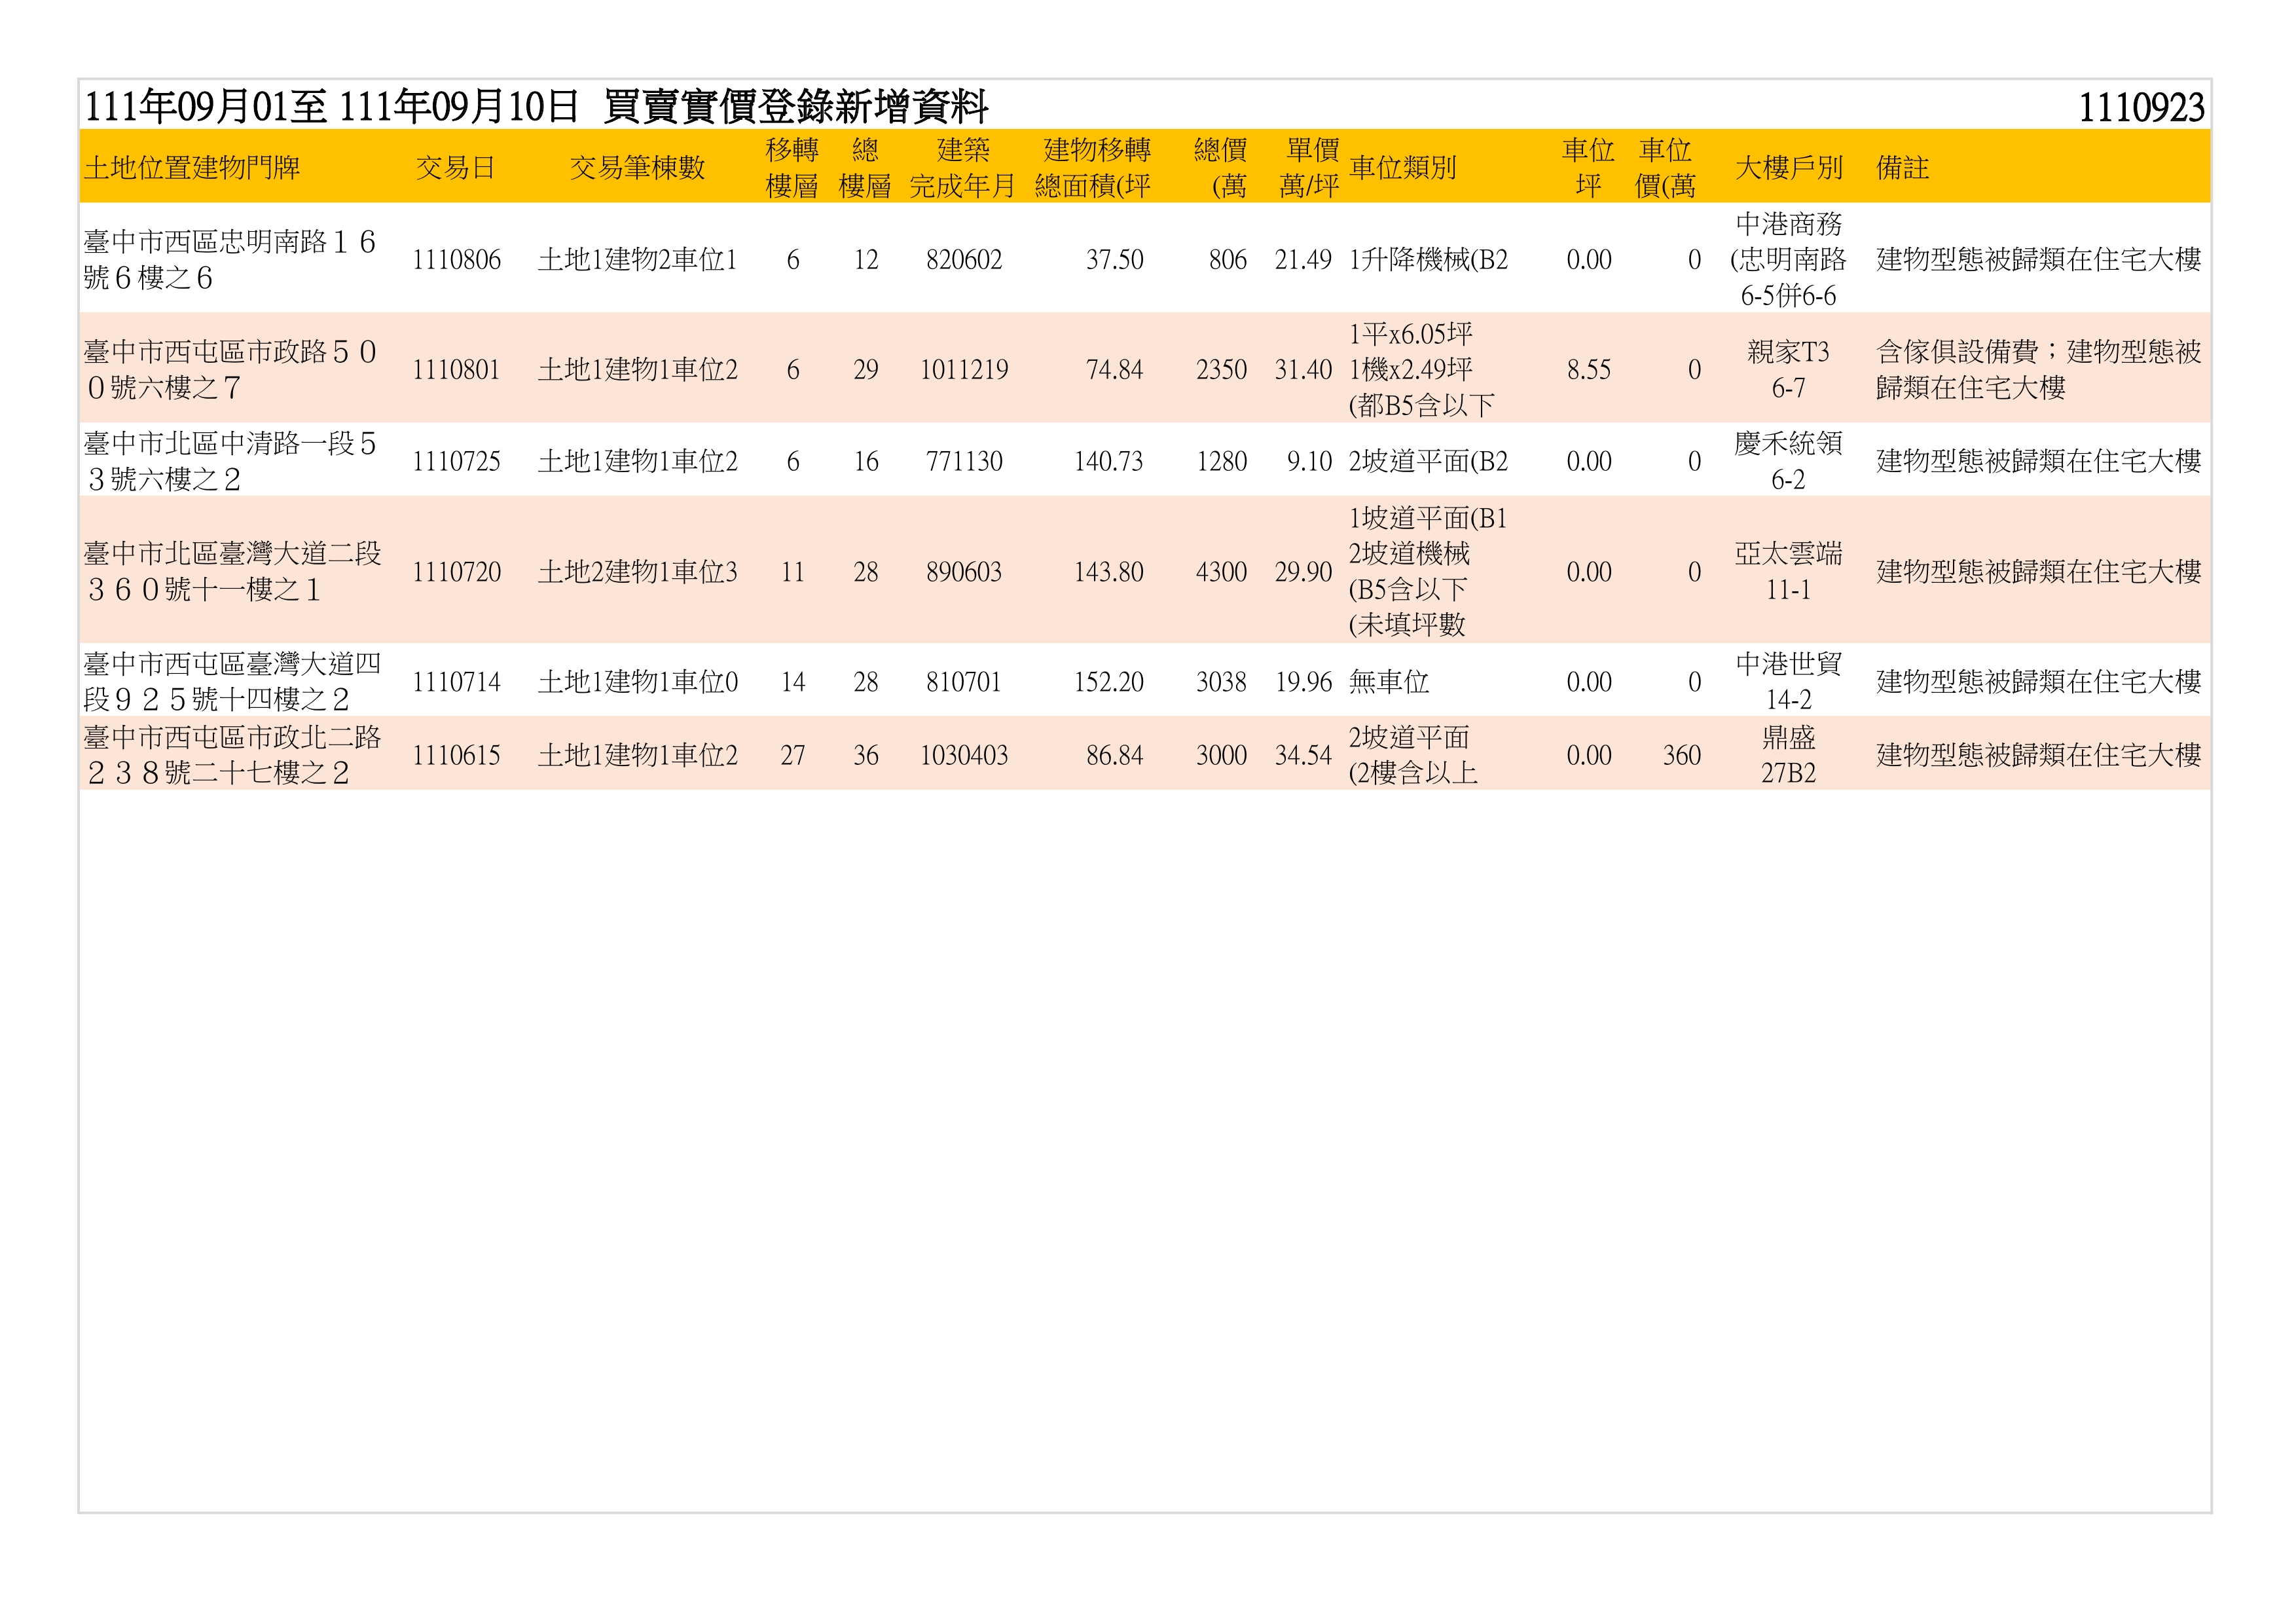Screen dimensions: 2296x1624
Task: Select address '臺中市北區中清路一段53號六樓之2'
Action: tap(230, 461)
